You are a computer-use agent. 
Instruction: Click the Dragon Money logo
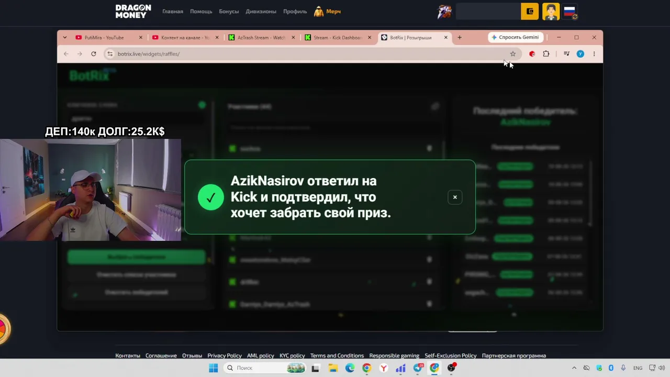pyautogui.click(x=133, y=12)
